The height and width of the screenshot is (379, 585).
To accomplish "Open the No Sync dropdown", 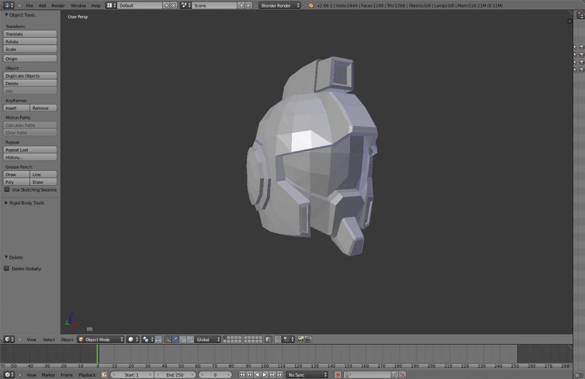I will coord(307,374).
